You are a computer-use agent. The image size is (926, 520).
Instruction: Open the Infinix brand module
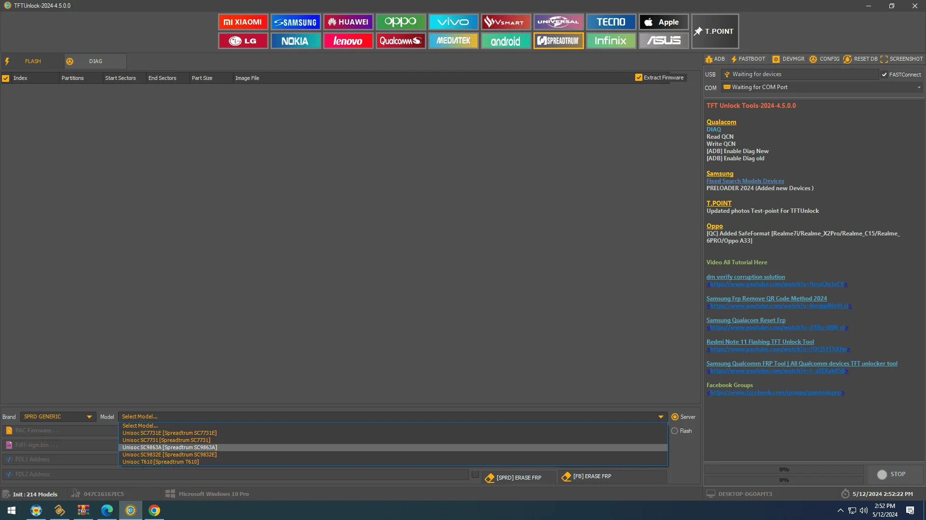(x=611, y=41)
